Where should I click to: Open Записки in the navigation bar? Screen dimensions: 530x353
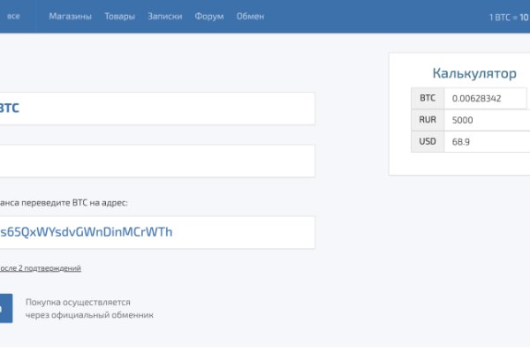pyautogui.click(x=165, y=17)
